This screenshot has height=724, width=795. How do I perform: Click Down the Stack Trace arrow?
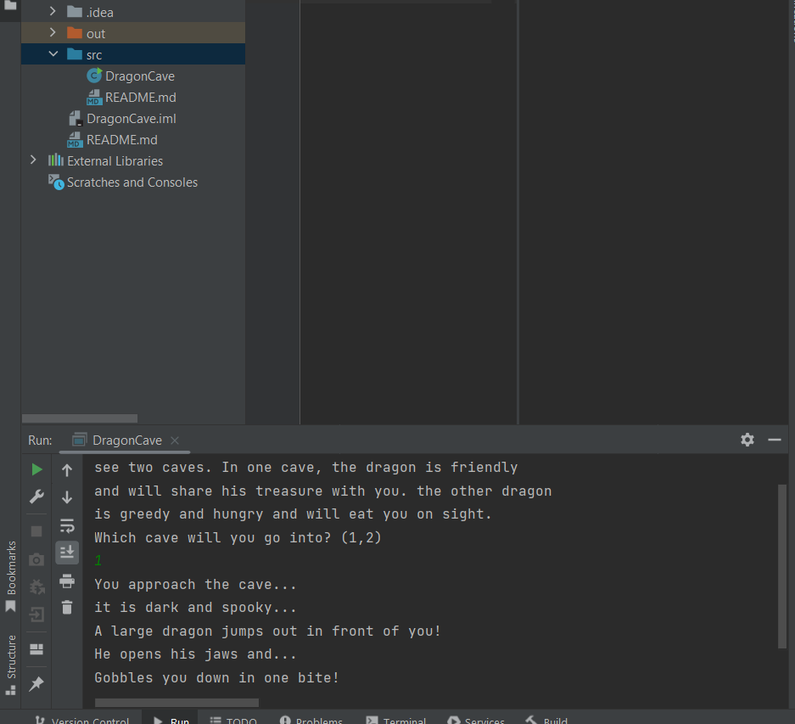coord(67,497)
